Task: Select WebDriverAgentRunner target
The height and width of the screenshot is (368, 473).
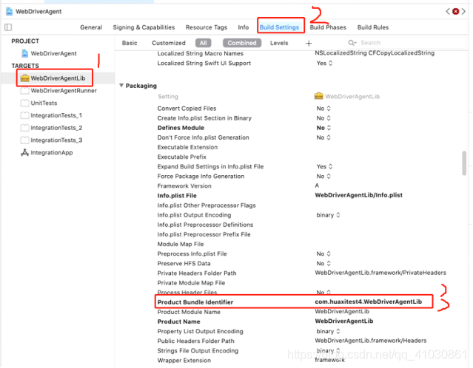Action: (x=64, y=91)
